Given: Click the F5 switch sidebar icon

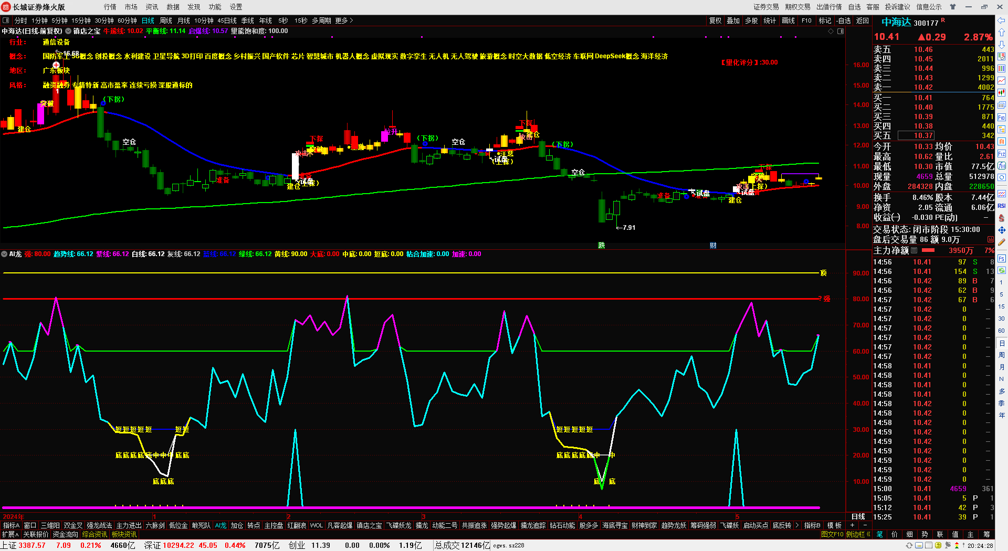Looking at the screenshot, I should coord(1002,259).
